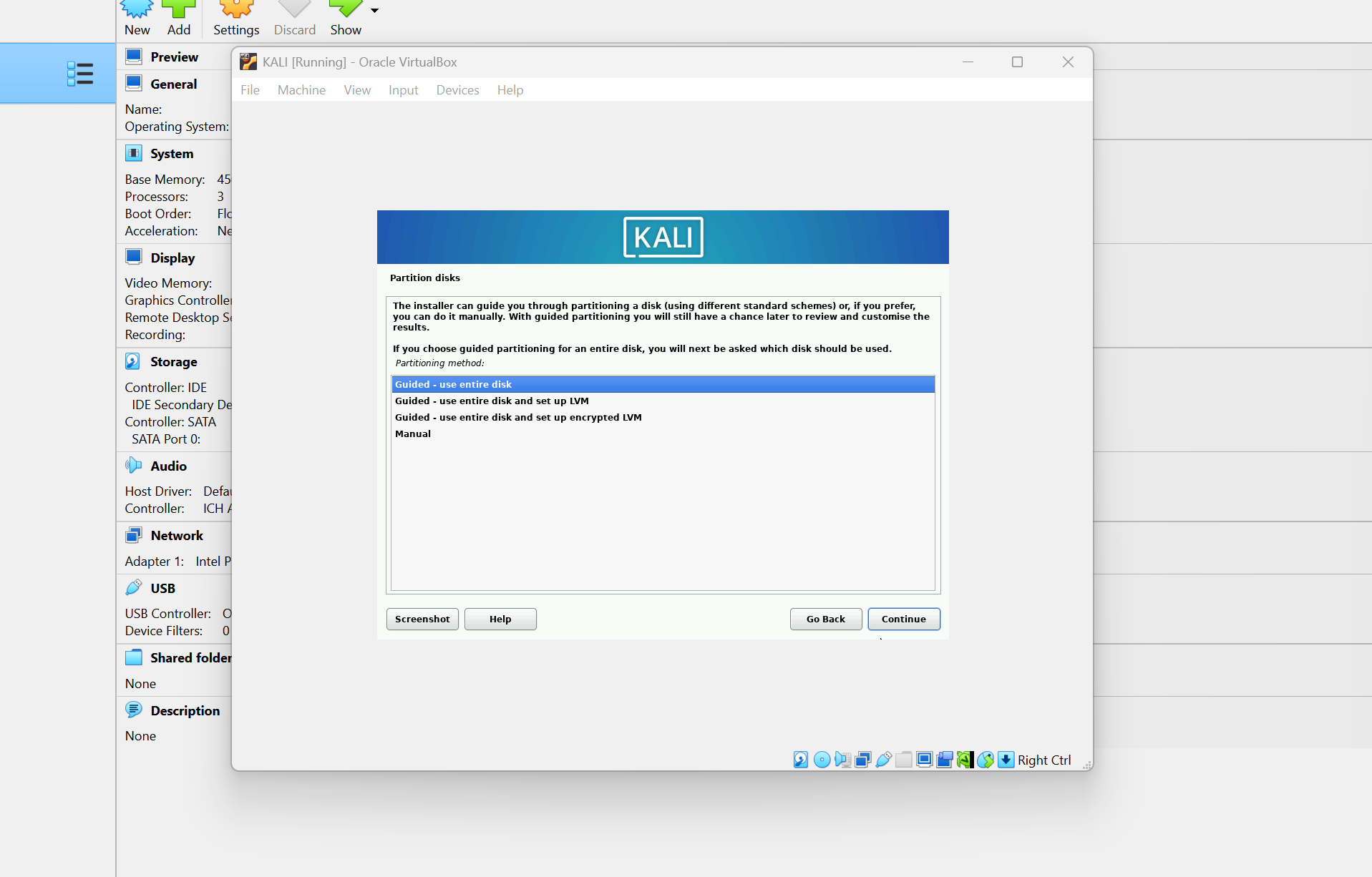Click the 'Controller: SATA' storage line
1372x877 pixels.
pyautogui.click(x=170, y=421)
